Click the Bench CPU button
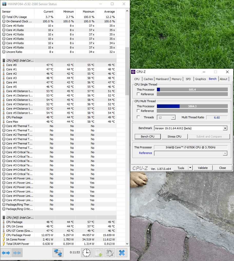 tap(148, 137)
